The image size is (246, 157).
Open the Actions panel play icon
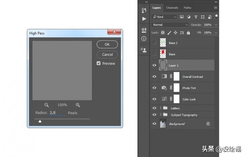point(144,19)
